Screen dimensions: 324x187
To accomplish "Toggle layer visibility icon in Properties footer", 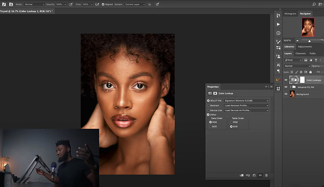I will tap(260, 175).
